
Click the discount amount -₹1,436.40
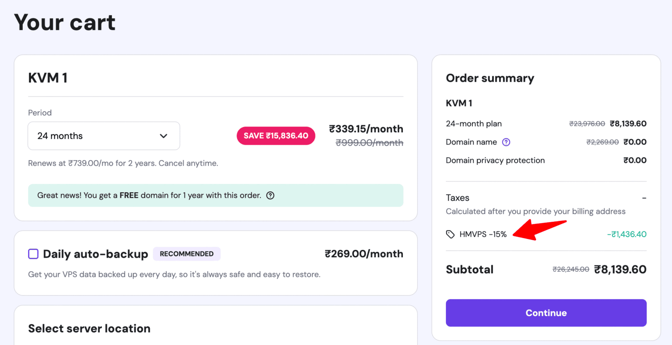click(x=627, y=234)
